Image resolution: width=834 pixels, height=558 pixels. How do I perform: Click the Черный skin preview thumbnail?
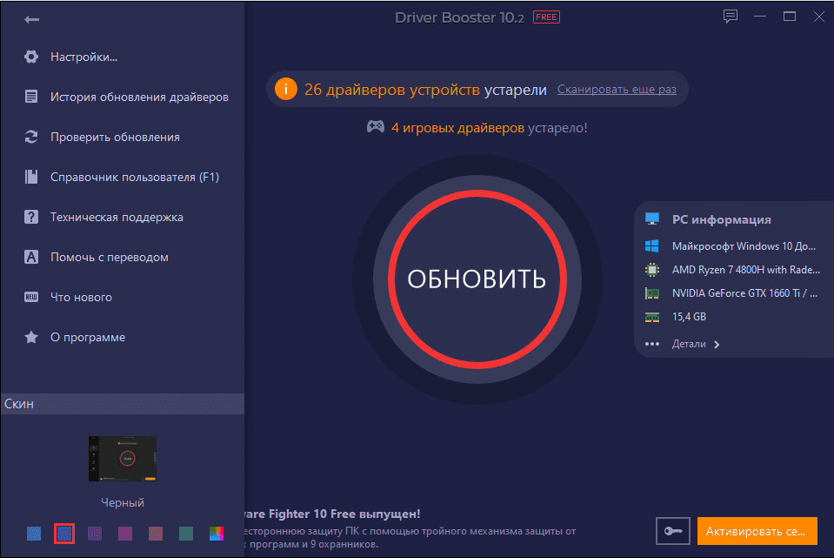click(123, 459)
